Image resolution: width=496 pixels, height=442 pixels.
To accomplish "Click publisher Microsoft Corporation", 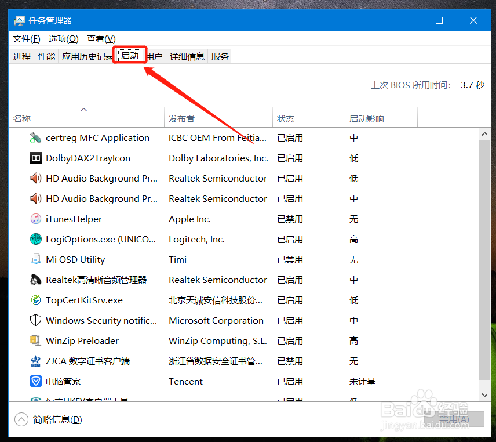I will pos(216,320).
